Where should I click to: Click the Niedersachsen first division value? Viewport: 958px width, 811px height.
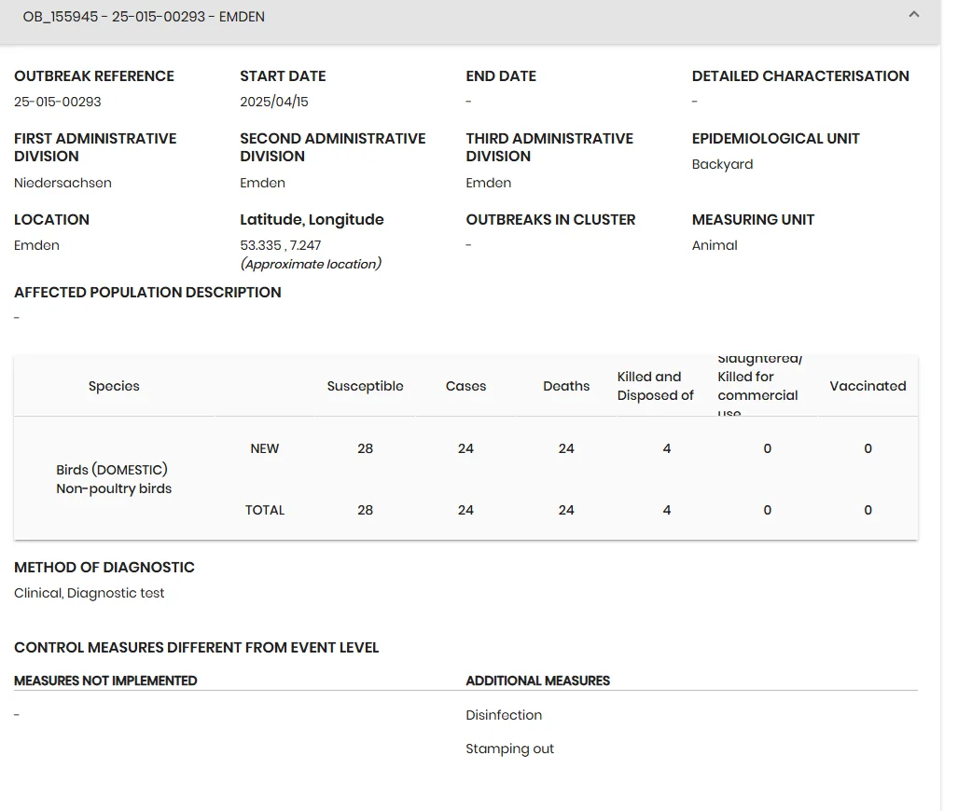62,183
